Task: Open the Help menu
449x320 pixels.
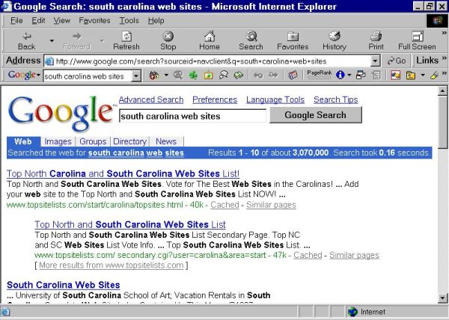Action: [x=156, y=21]
